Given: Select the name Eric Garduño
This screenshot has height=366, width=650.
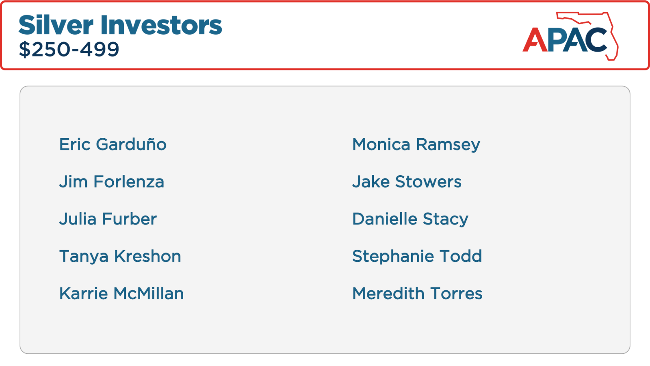Looking at the screenshot, I should tap(113, 144).
